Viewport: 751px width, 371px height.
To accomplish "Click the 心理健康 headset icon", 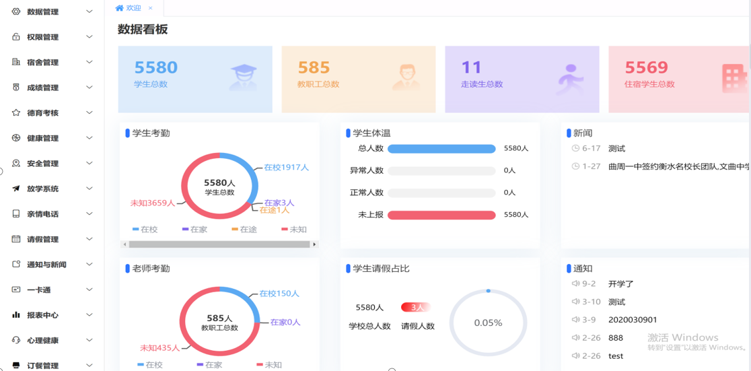I will pyautogui.click(x=15, y=340).
